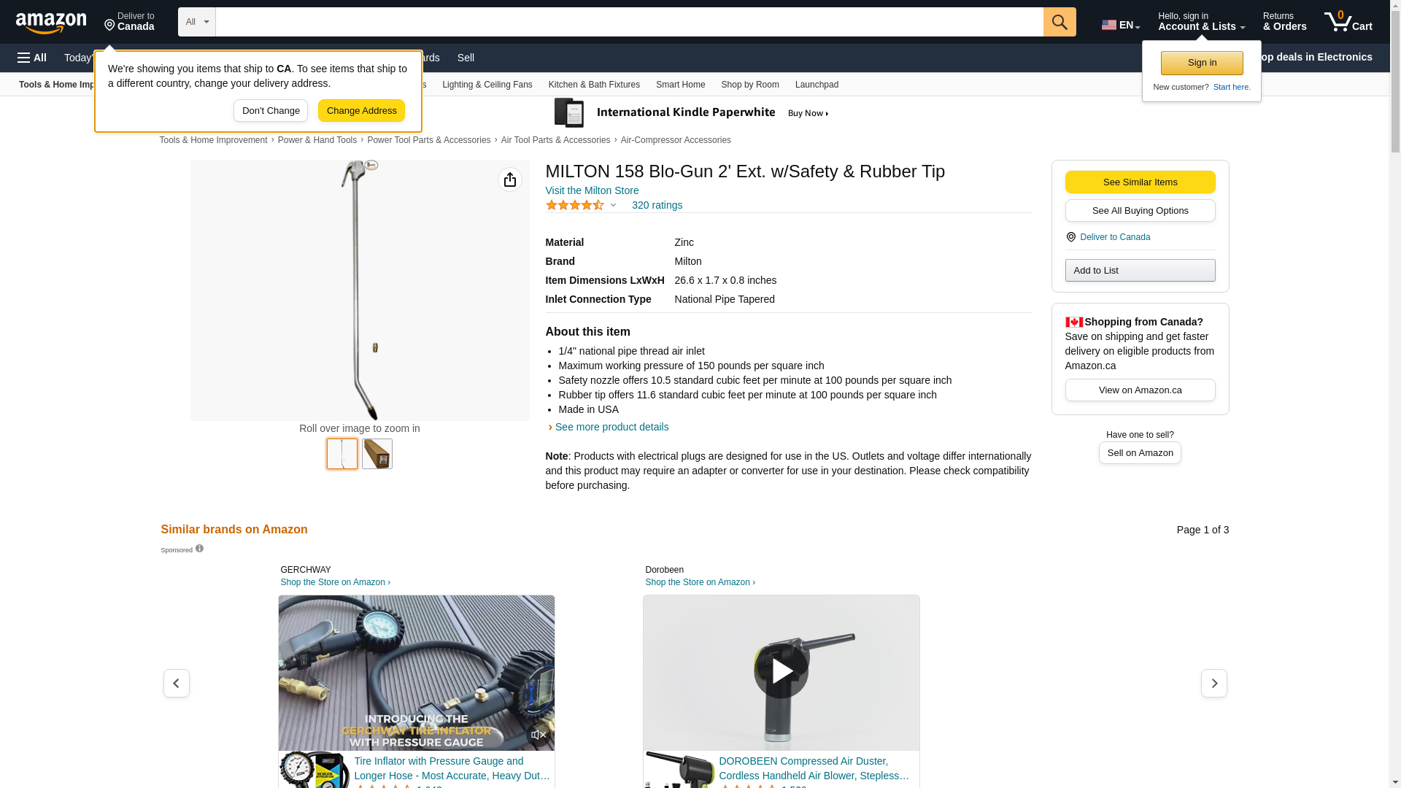Play the Dorobeen air duster video

pos(781,671)
